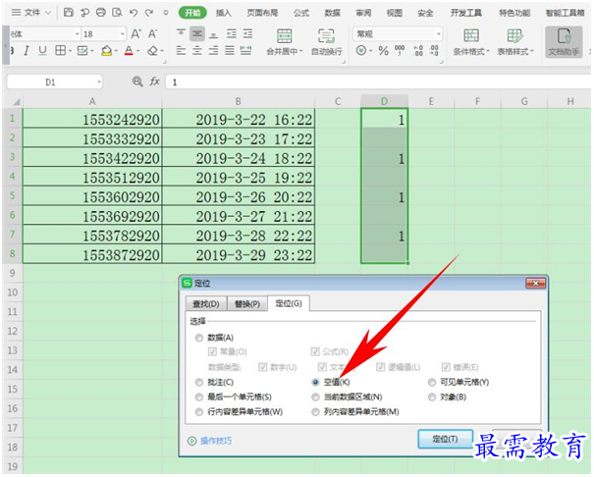This screenshot has height=477, width=594.
Task: Click the zoom magnifier beside formula bar
Action: pos(137,81)
